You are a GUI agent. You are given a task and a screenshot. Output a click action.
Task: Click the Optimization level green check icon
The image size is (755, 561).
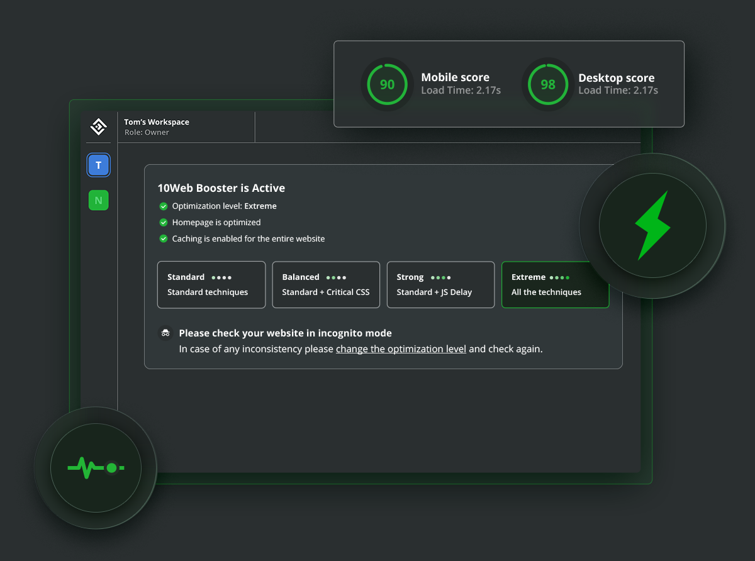164,206
